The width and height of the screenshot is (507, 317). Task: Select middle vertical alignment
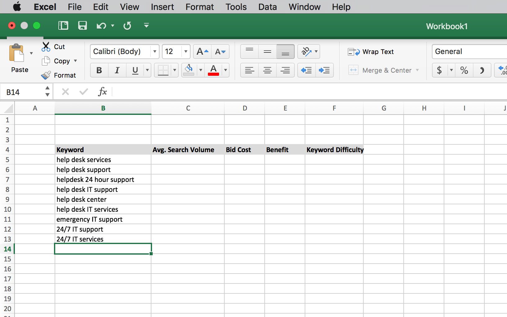point(267,52)
